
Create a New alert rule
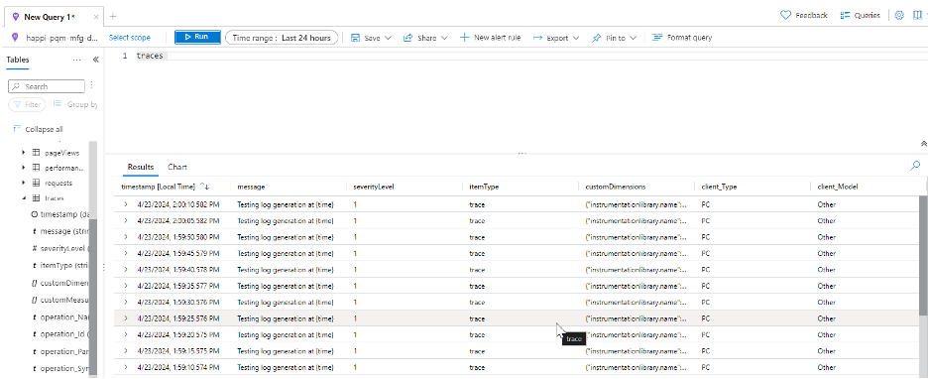(x=490, y=38)
